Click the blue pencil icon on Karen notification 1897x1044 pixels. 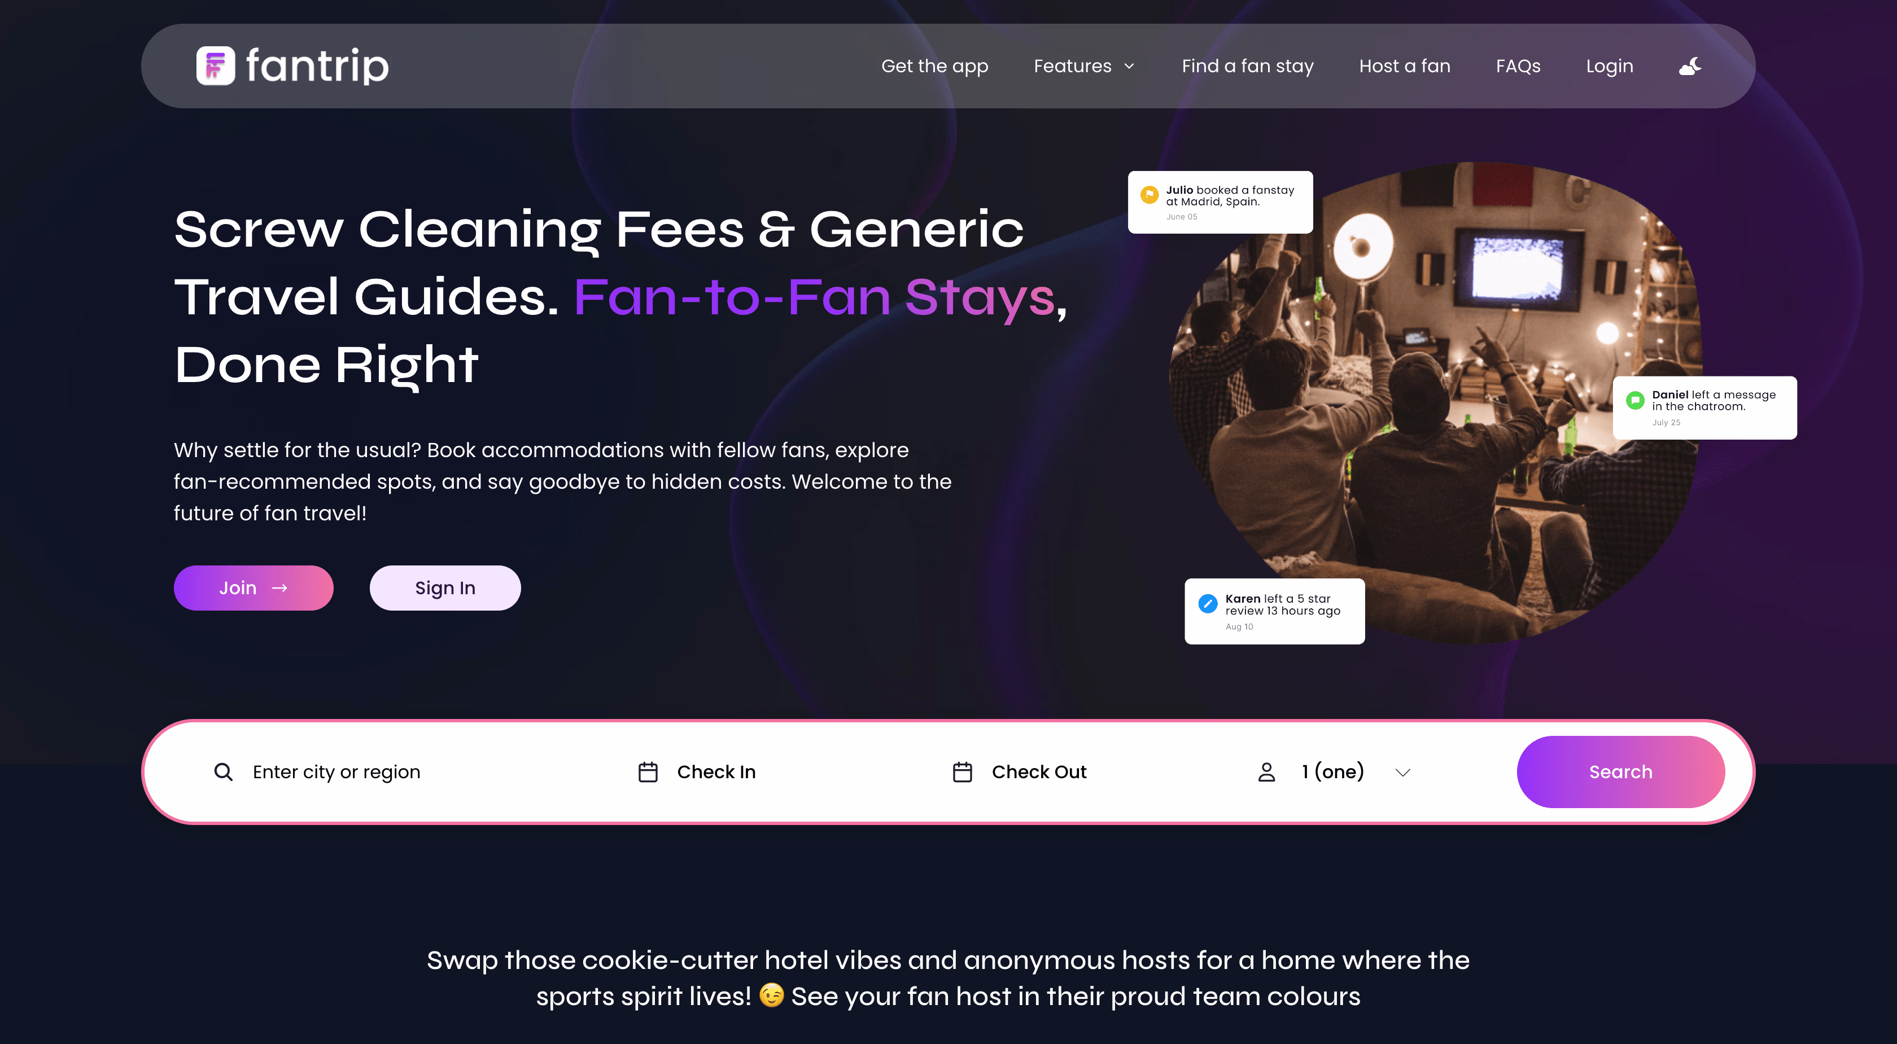[x=1208, y=604]
